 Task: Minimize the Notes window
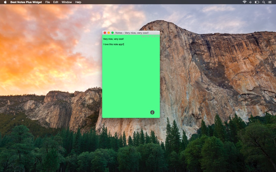click(x=109, y=33)
